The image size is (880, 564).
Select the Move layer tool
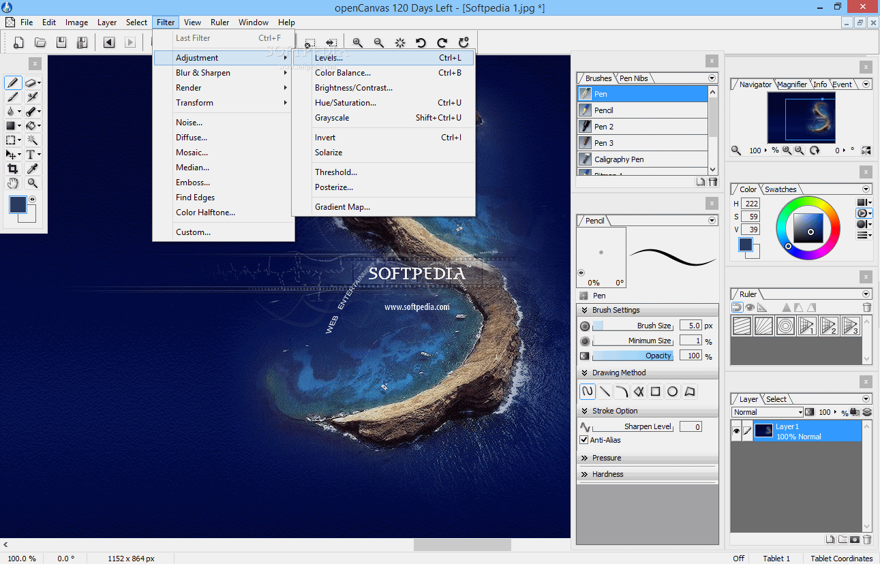coord(12,155)
